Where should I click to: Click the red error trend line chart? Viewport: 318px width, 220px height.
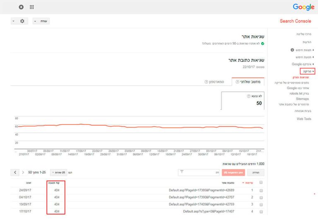coord(140,126)
